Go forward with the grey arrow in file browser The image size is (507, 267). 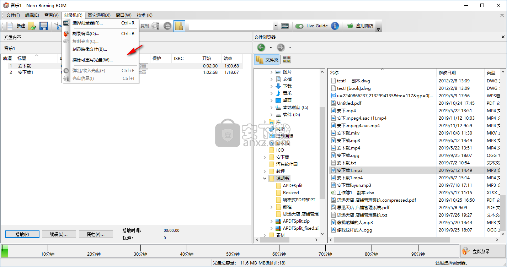[x=281, y=47]
